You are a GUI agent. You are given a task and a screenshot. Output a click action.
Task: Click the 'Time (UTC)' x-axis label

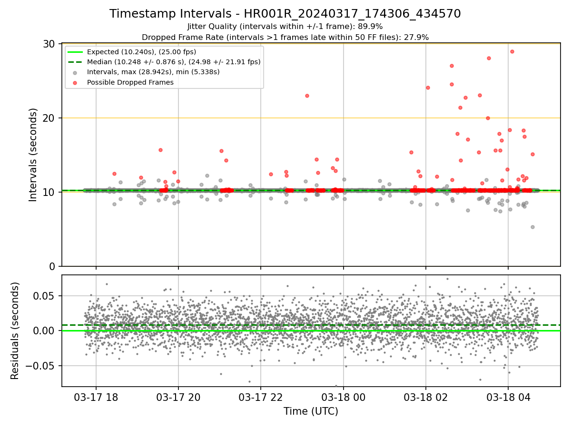311,411
